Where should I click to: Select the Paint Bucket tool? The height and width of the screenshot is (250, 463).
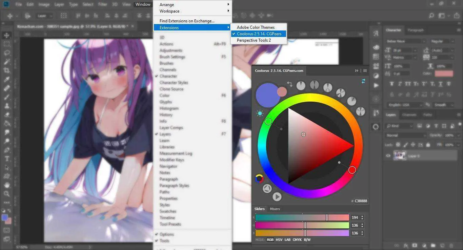click(x=6, y=123)
